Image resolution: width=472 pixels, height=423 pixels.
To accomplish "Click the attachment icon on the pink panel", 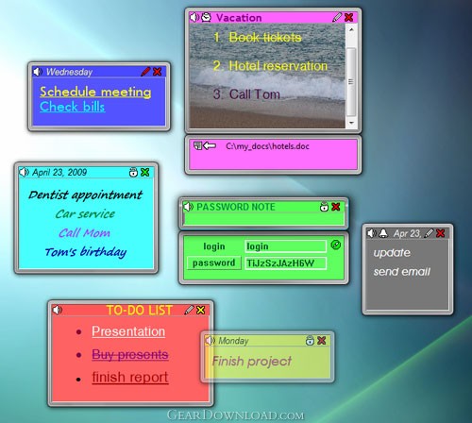I will (x=197, y=145).
